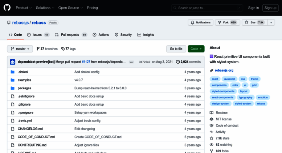This screenshot has height=153, width=282.
Task: Click the .gitignore file icon
Action: click(13, 105)
